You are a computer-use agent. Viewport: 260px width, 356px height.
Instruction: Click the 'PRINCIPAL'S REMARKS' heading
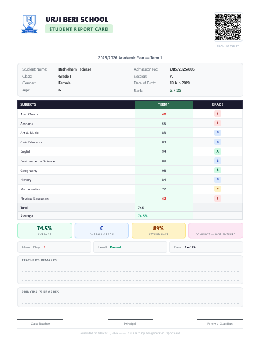click(x=40, y=292)
